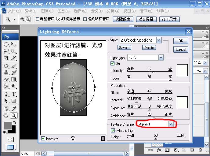Expand the toolbox double-arrow
Image resolution: width=210 pixels, height=156 pixels.
point(4,28)
